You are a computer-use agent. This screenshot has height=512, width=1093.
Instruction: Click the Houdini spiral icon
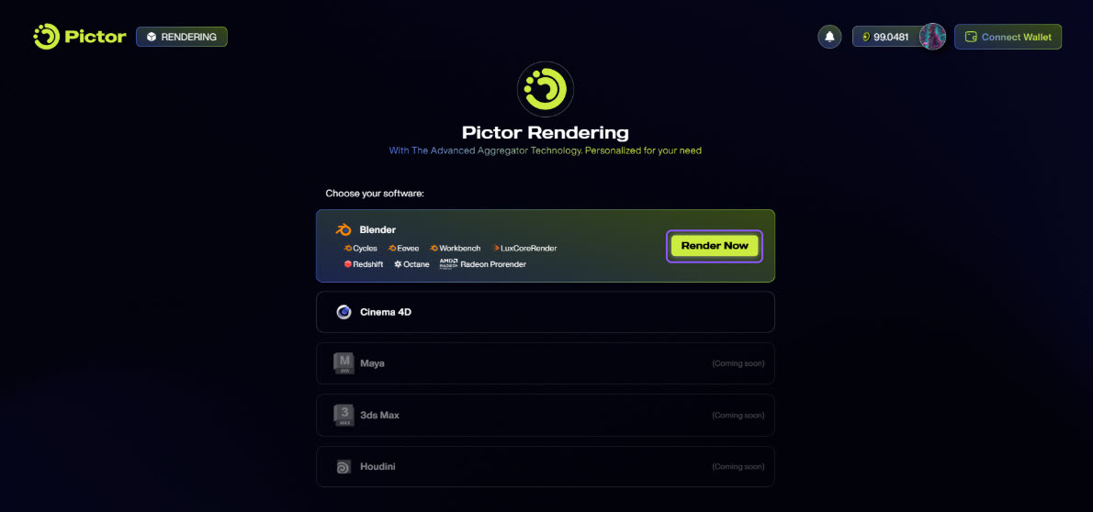tap(344, 467)
